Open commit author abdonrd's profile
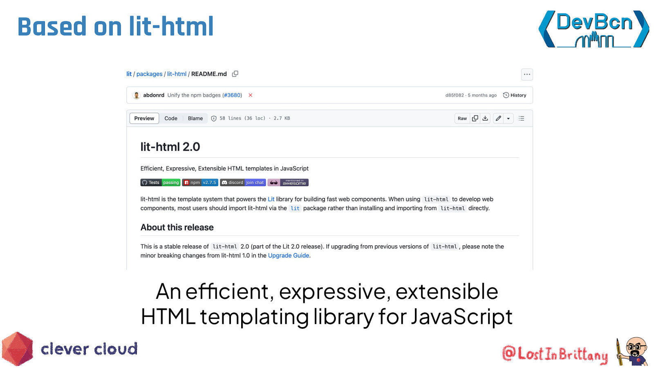Screen dimensions: 654x368 154,95
